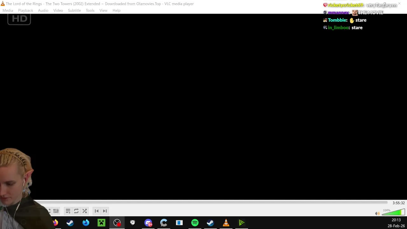Open Discord with 9+ notifications
The width and height of the screenshot is (407, 229).
[x=148, y=223]
